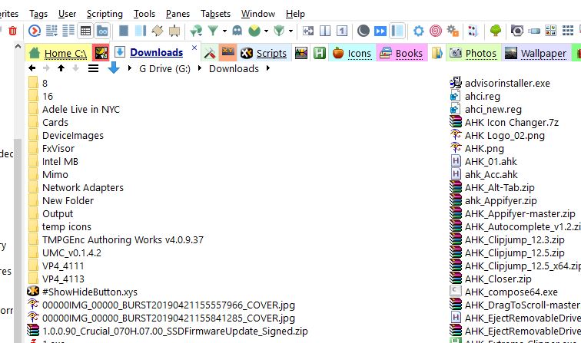Click the light blue split pane icon

coord(141,31)
